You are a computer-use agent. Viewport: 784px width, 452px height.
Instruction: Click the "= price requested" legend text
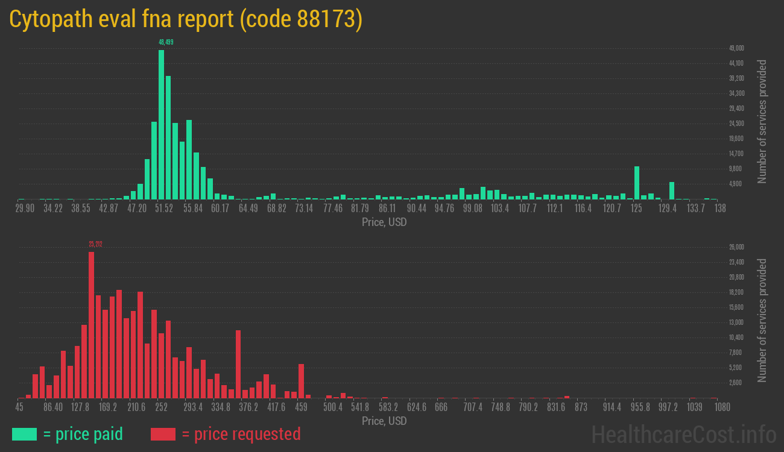click(x=241, y=434)
